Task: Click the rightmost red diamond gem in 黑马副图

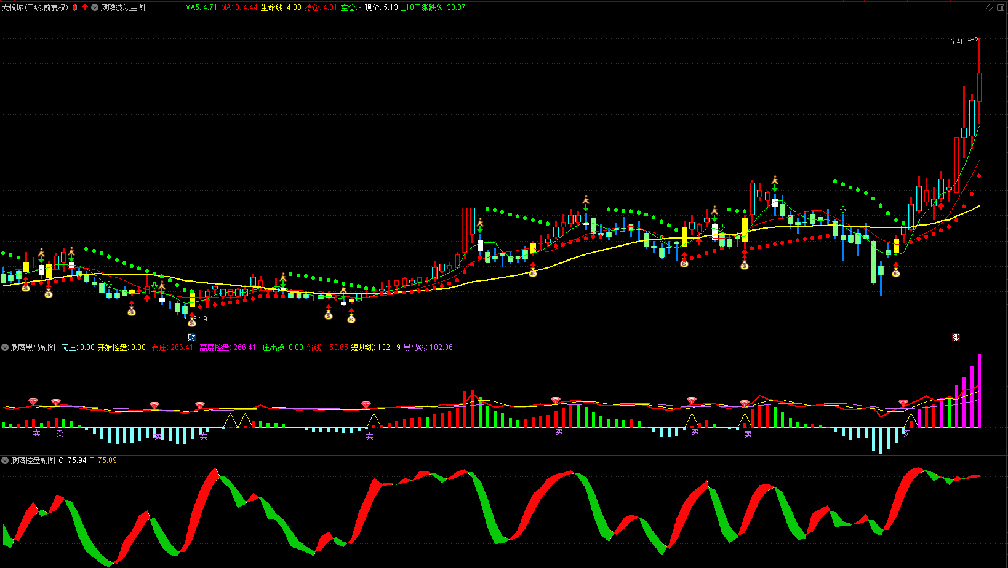Action: (903, 403)
